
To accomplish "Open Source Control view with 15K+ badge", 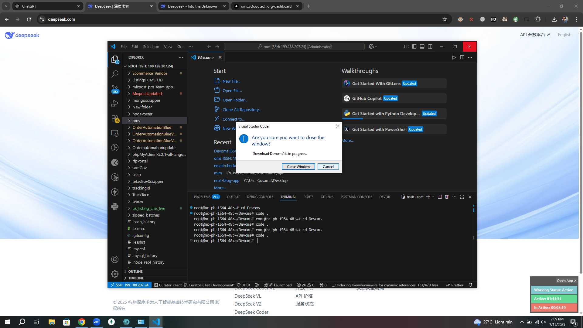I will click(115, 89).
